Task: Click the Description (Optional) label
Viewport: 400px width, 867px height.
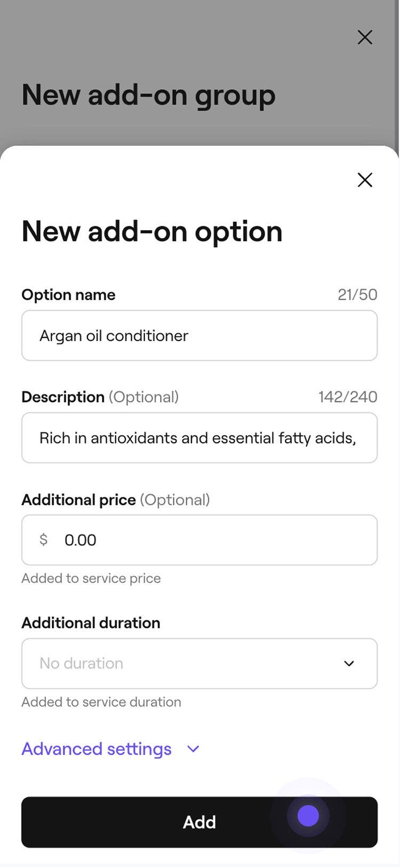Action: (100, 397)
